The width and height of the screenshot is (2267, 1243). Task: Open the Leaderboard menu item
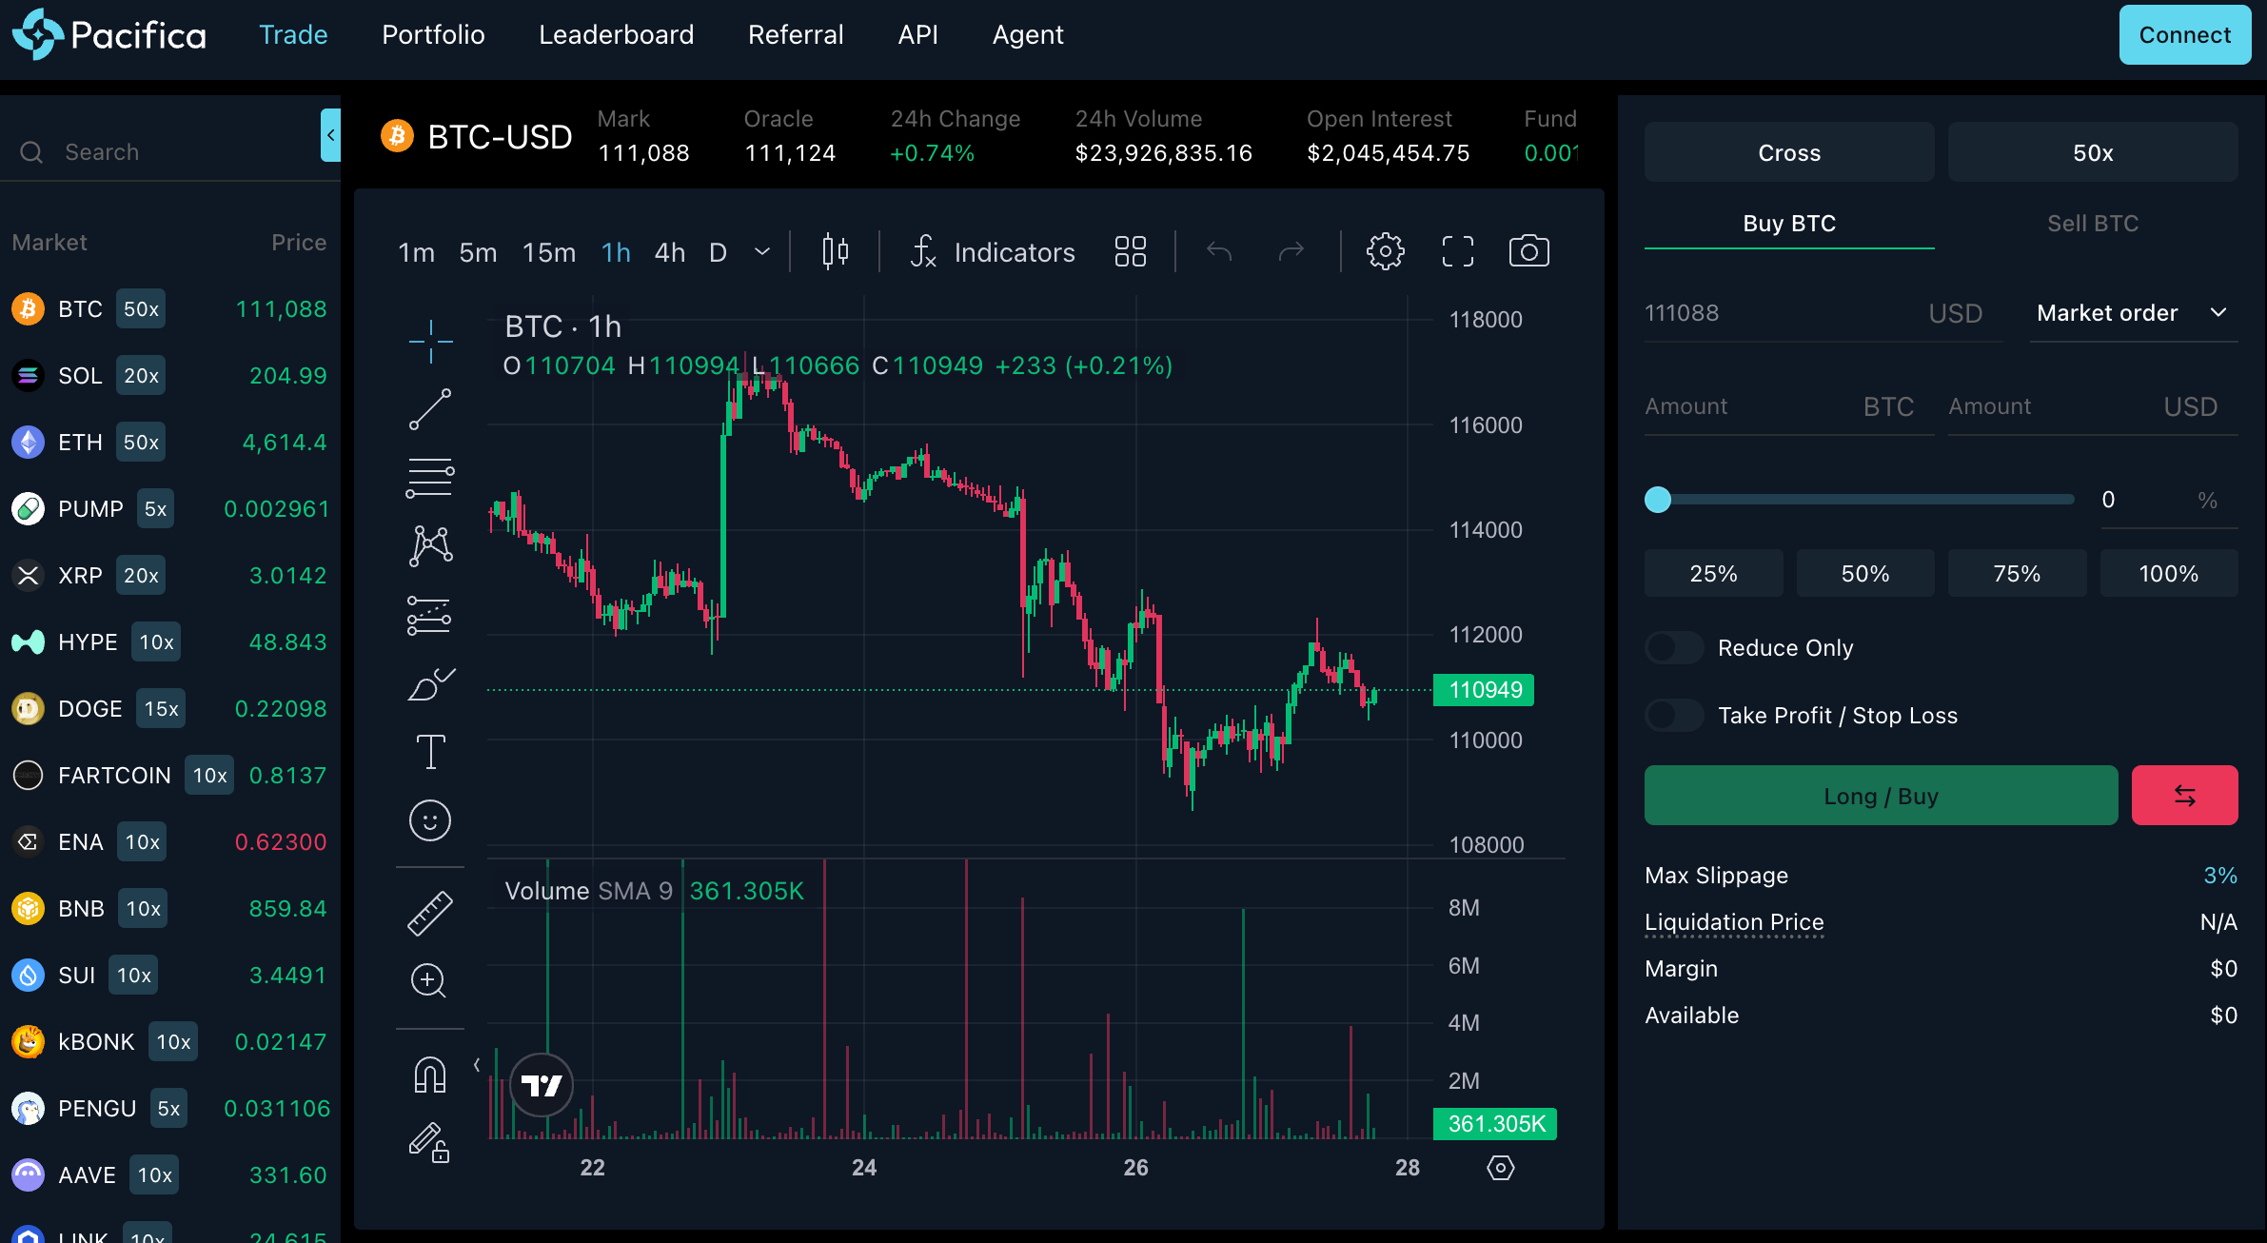[616, 35]
